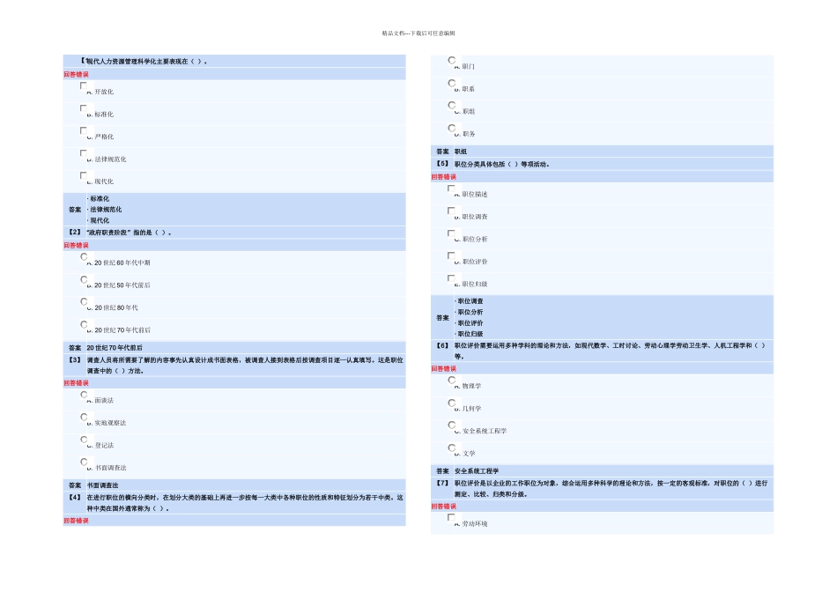Select the 面谈法 radio button
Image resolution: width=837 pixels, height=592 pixels.
84,395
